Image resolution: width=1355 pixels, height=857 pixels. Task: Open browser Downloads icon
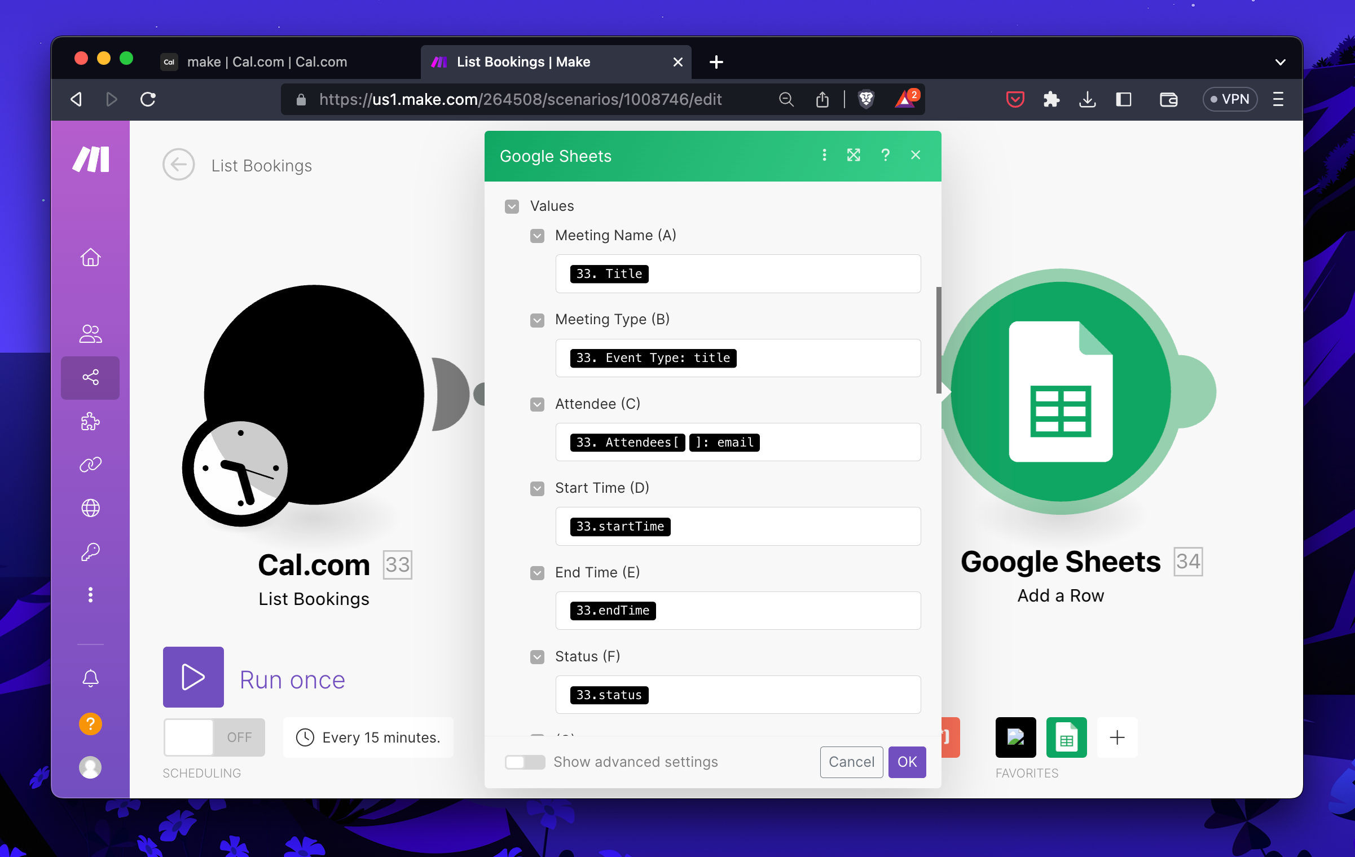coord(1087,99)
